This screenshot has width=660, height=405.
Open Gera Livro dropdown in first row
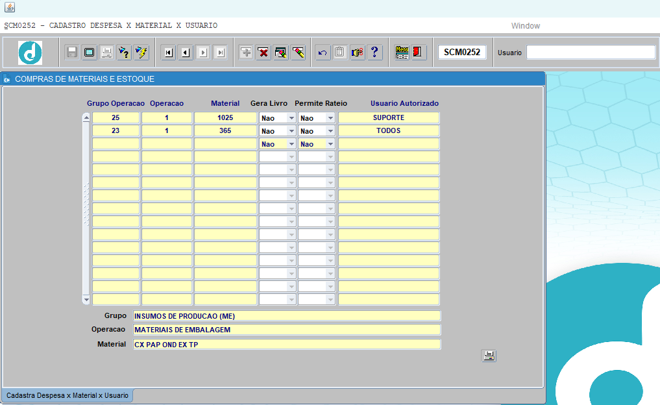click(x=291, y=118)
